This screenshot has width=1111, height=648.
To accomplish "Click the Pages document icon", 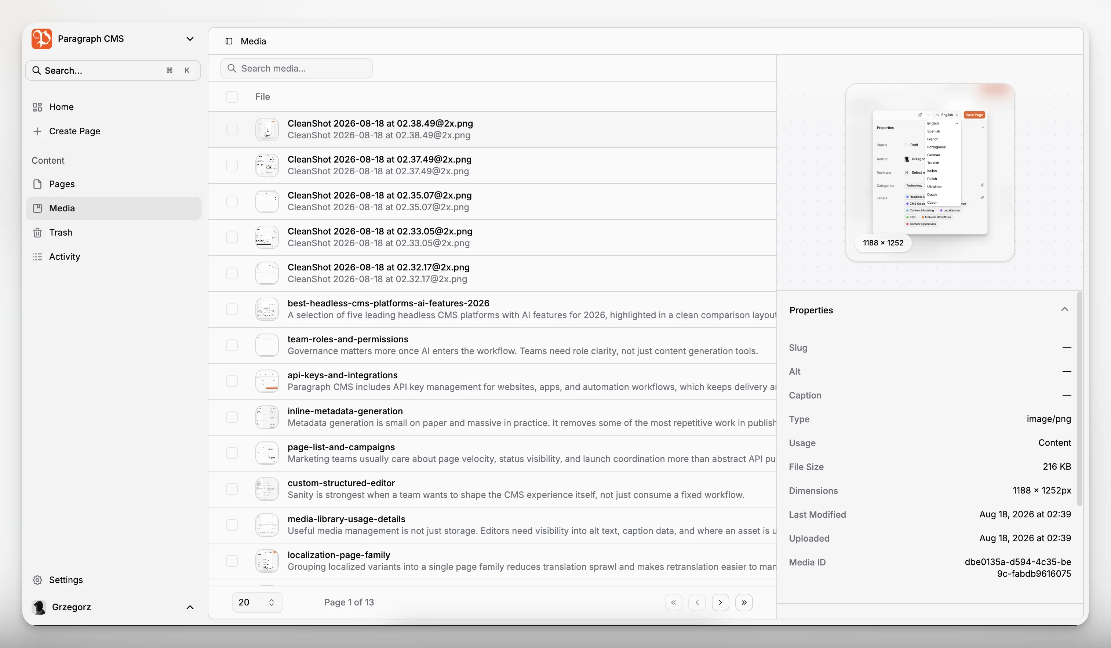I will (x=37, y=184).
